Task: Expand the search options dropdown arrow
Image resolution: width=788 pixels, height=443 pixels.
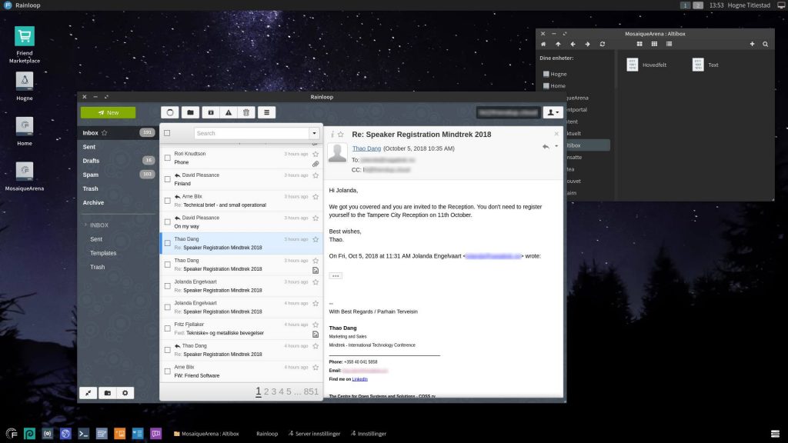Action: coord(315,133)
